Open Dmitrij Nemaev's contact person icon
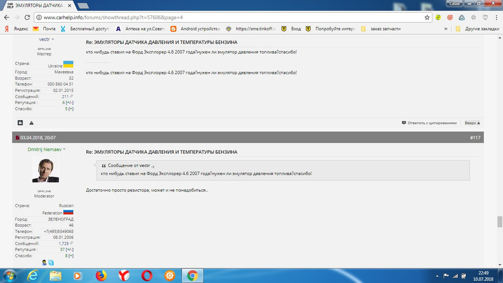This screenshot has height=283, width=503. coord(44,263)
